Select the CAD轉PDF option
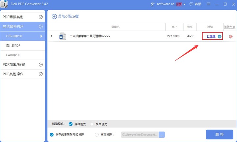The height and width of the screenshot is (142, 237). (x=23, y=55)
